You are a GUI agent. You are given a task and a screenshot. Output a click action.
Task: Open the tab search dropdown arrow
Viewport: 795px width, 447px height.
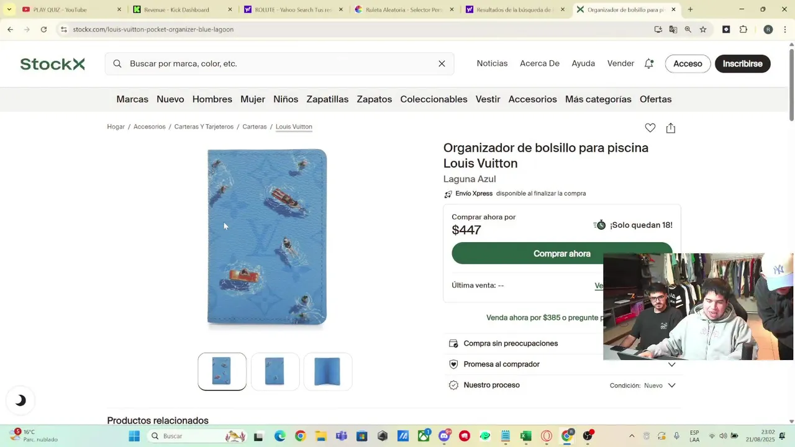click(9, 9)
